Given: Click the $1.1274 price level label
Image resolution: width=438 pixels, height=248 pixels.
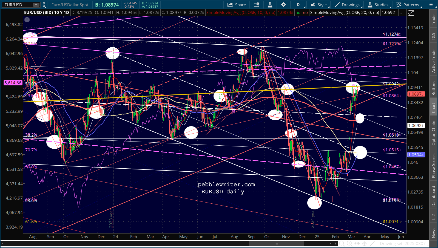Looking at the screenshot, I should (392, 34).
